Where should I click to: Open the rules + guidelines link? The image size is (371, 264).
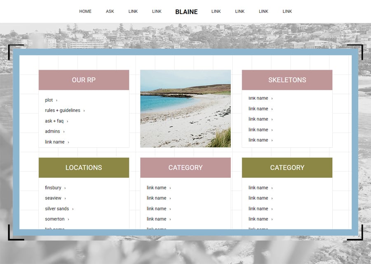pyautogui.click(x=63, y=110)
